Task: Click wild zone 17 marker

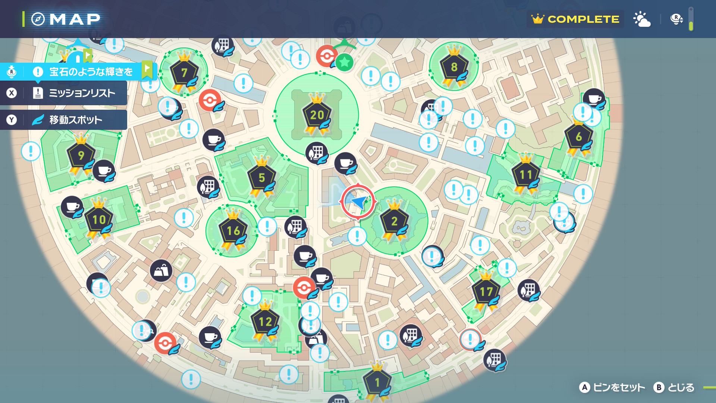Action: pyautogui.click(x=486, y=292)
